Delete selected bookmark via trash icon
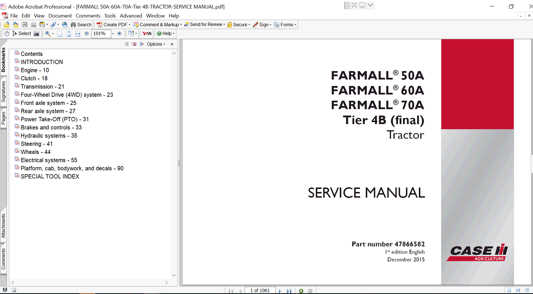This screenshot has height=294, width=533. 127,44
